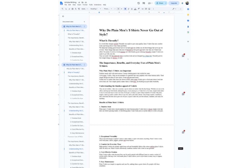Insert a link from toolbar
The width and height of the screenshot is (249, 168).
point(142,9)
